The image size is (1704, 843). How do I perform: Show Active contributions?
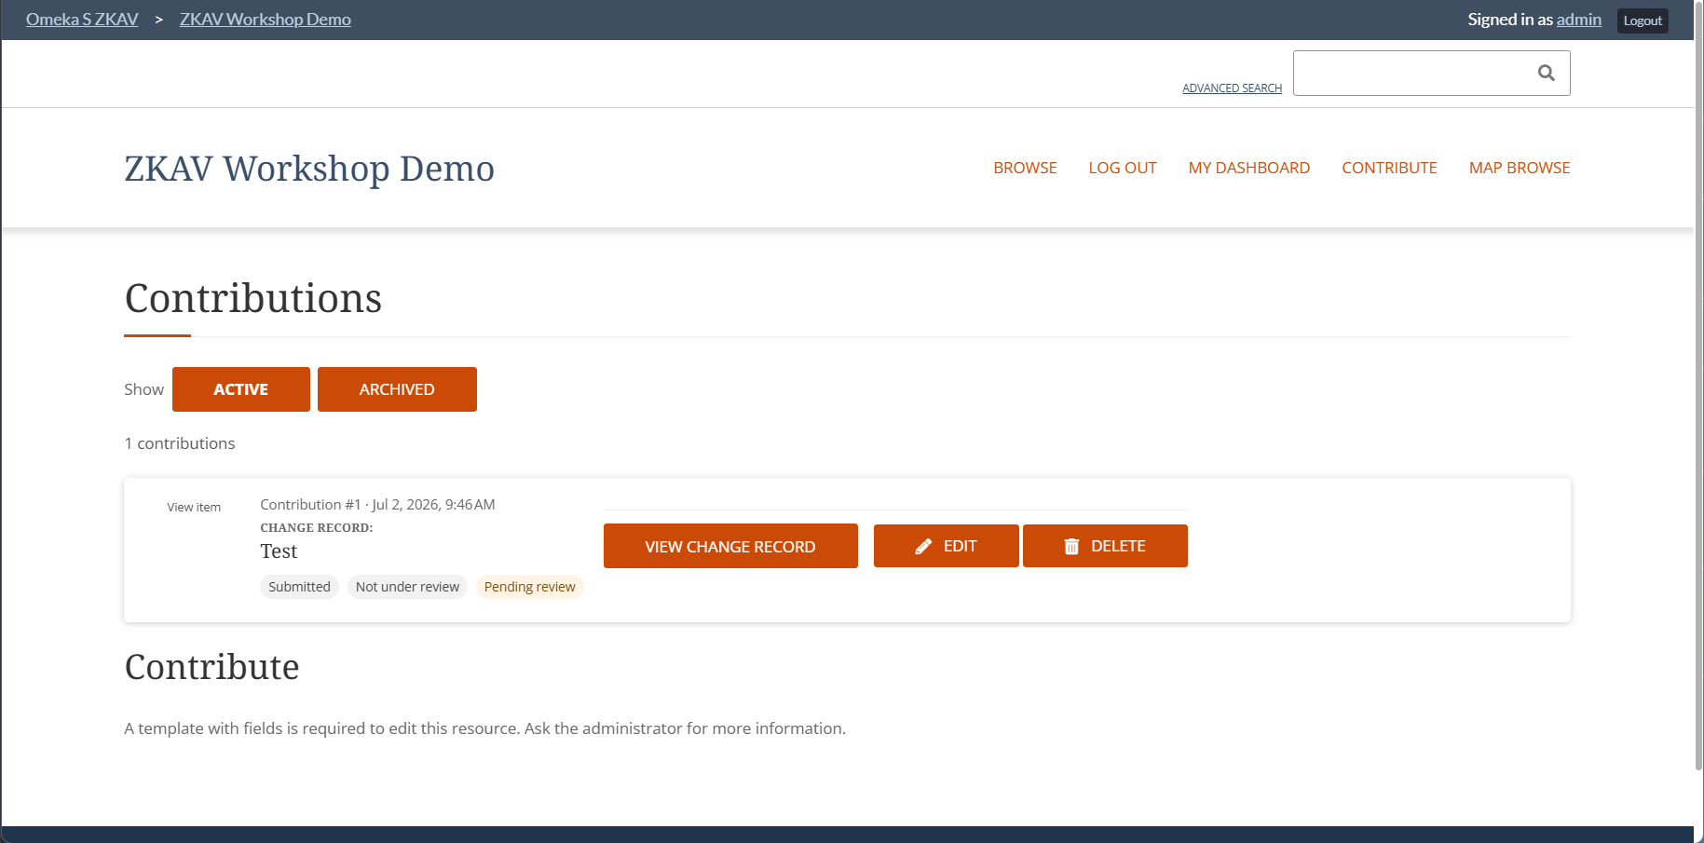coord(241,389)
